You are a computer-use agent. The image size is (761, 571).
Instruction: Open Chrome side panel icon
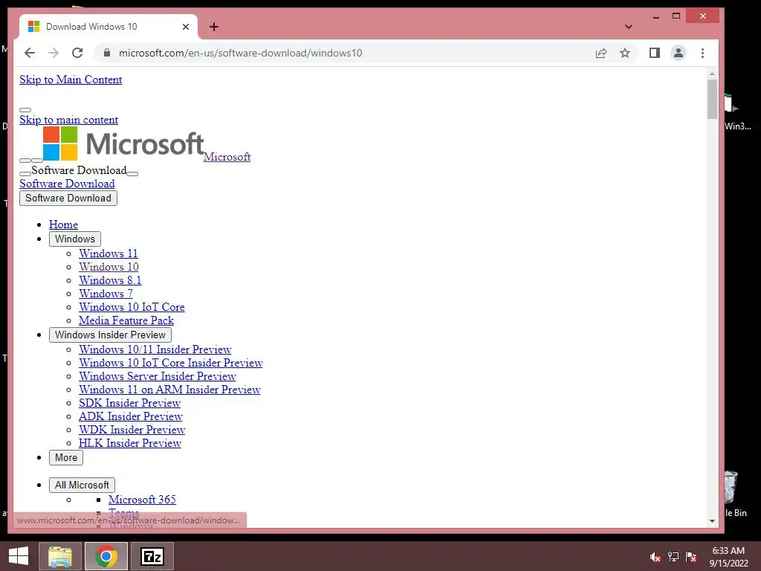click(x=654, y=53)
